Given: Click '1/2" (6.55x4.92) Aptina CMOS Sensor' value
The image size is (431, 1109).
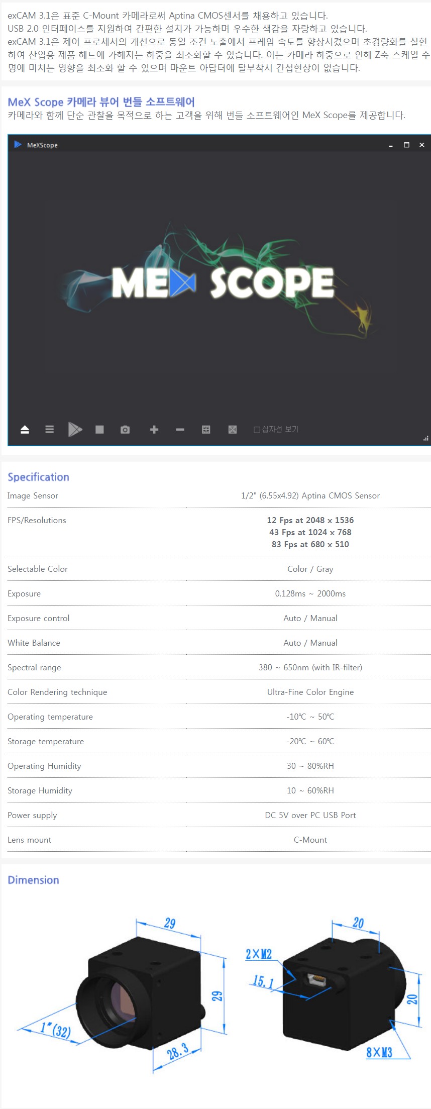Looking at the screenshot, I should click(310, 495).
